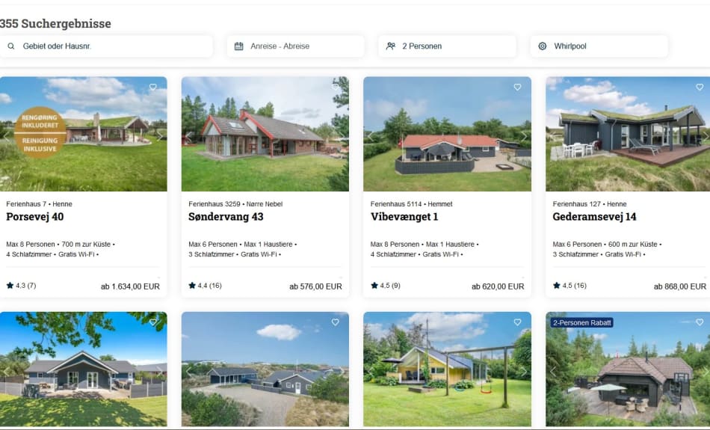Save Gederamsevej 14 with the heart icon
The image size is (710, 430).
click(700, 87)
